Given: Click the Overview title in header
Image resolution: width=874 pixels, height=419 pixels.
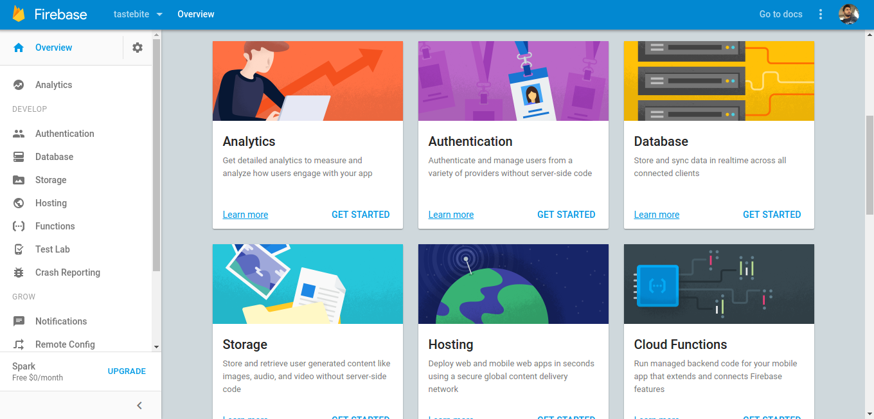Looking at the screenshot, I should pos(196,14).
